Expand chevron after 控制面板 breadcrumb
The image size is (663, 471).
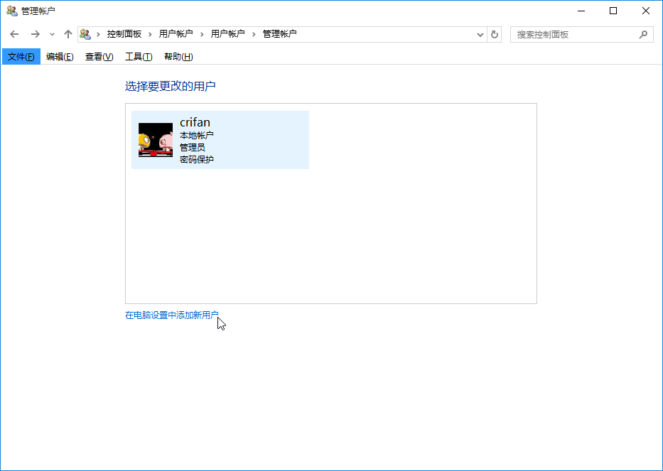(x=150, y=34)
